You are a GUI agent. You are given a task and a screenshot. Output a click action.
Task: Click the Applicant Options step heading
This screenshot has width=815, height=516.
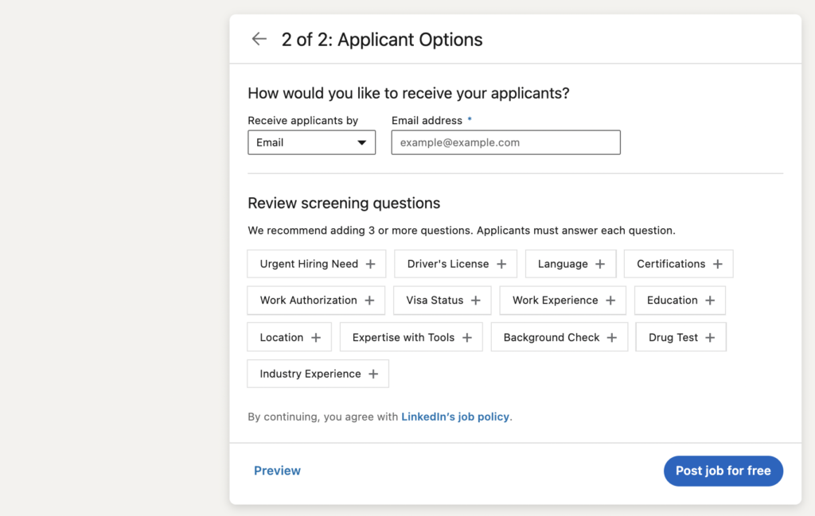(382, 40)
